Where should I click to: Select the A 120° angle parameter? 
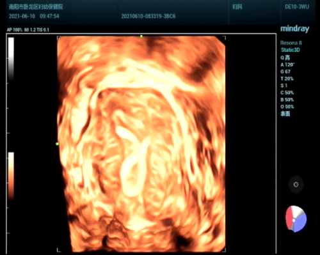(x=287, y=65)
